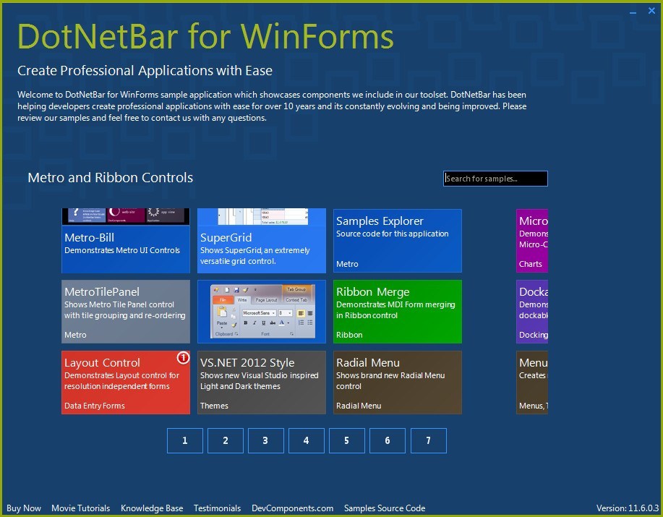Open the purple Micro Charts tile
The width and height of the screenshot is (663, 517).
coord(532,241)
